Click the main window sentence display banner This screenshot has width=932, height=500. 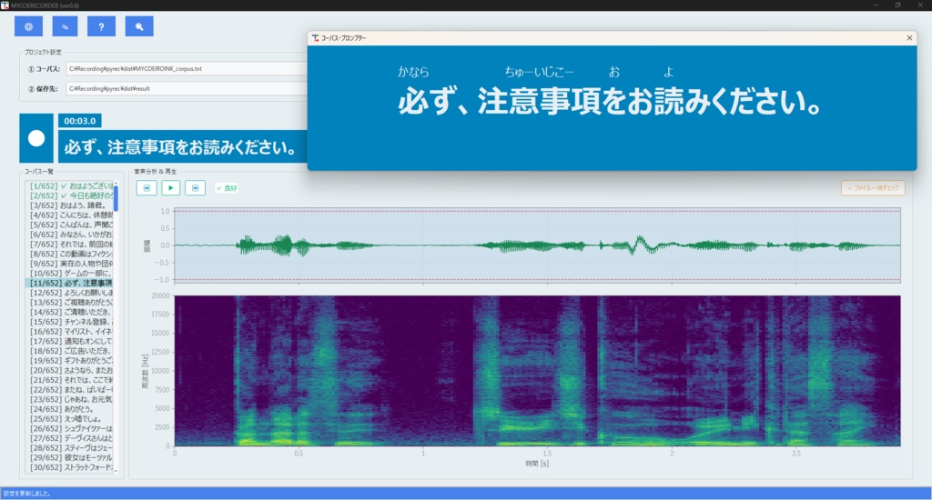tap(182, 146)
